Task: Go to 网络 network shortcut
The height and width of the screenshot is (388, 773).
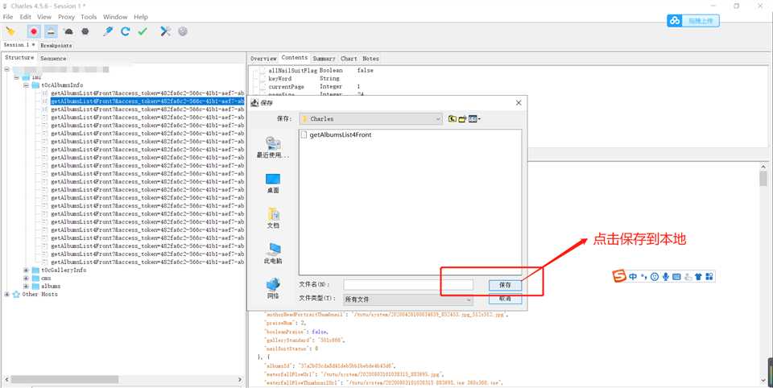Action: 273,288
